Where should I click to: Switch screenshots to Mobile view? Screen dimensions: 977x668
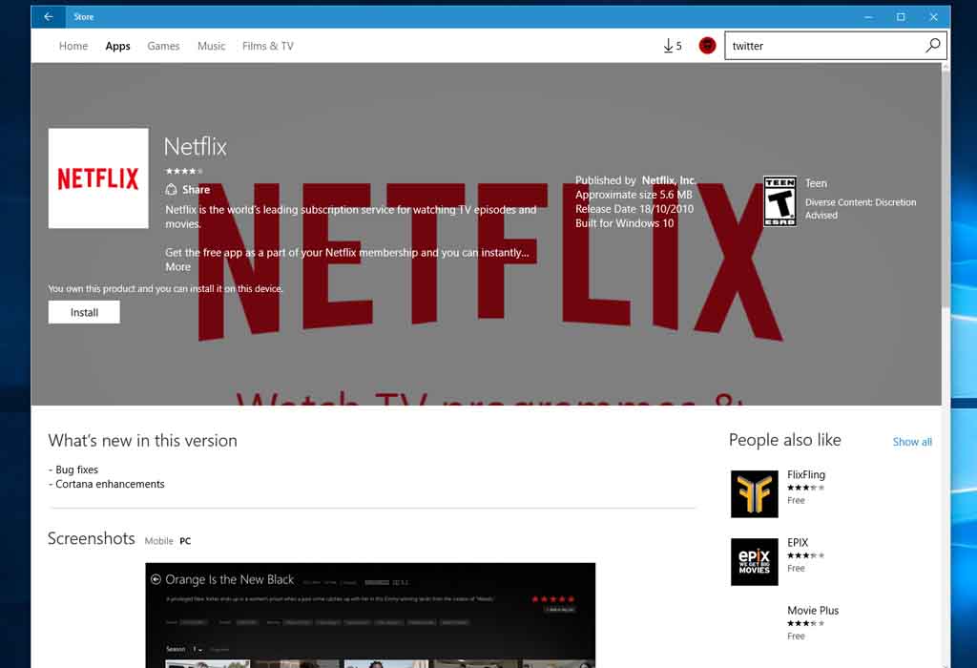(x=158, y=541)
